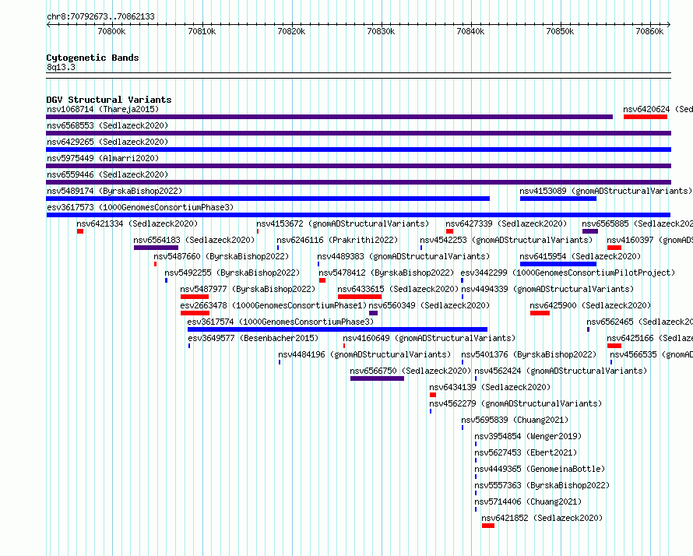Click nsv5492255 (ByrskaBishop2022) label
The image size is (693, 556).
pos(232,273)
